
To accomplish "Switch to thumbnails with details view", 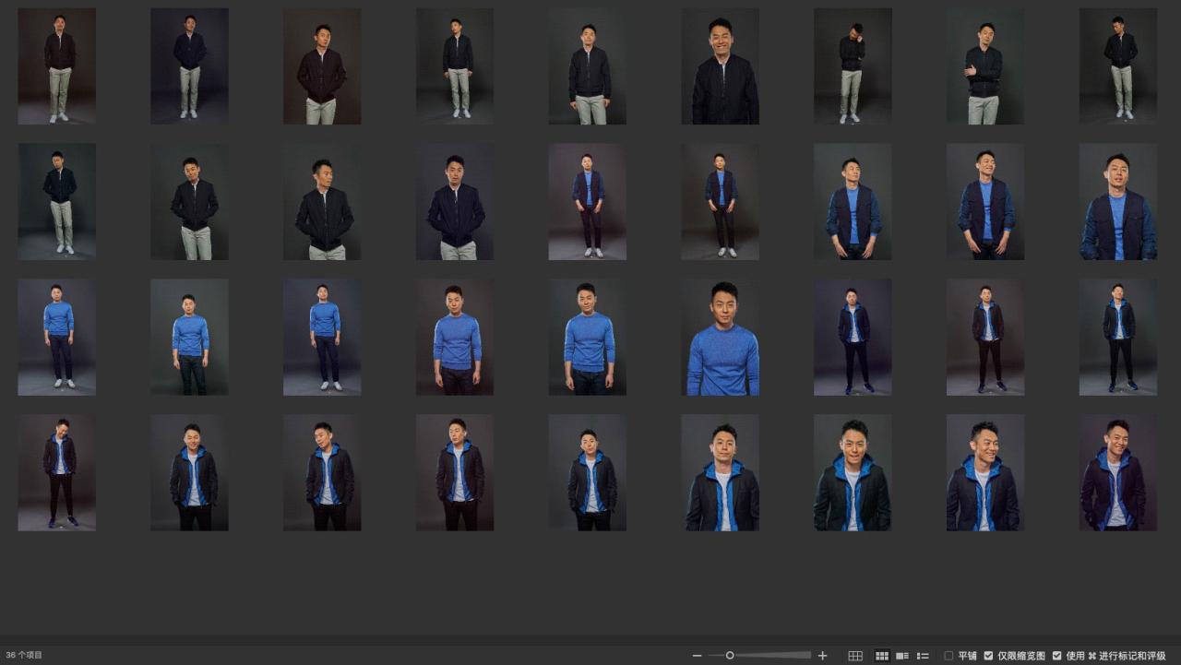I will [x=902, y=656].
